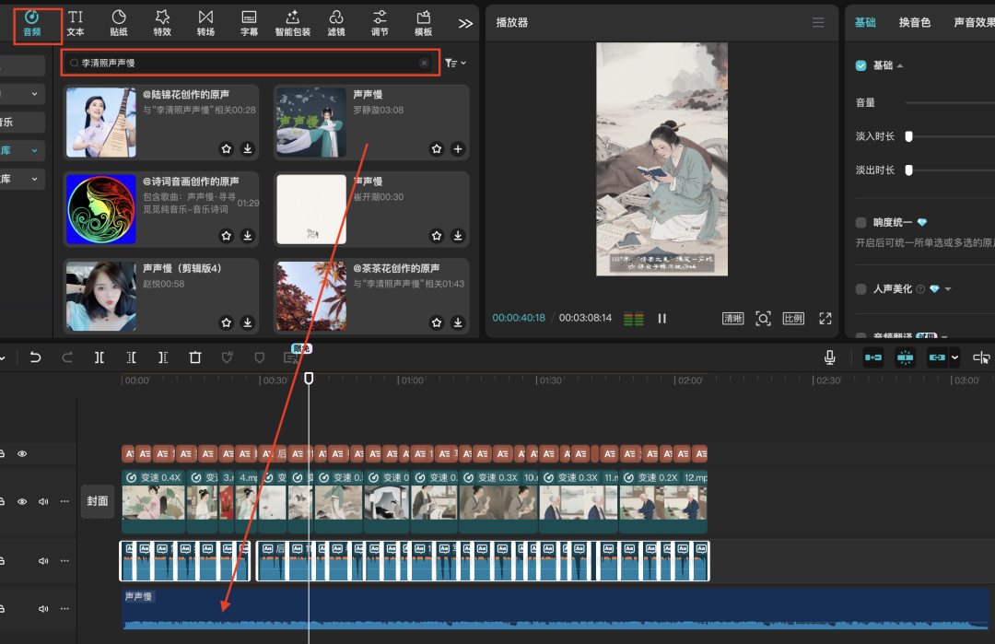Hide the main video track with eye icon
The height and width of the screenshot is (644, 995).
click(22, 501)
